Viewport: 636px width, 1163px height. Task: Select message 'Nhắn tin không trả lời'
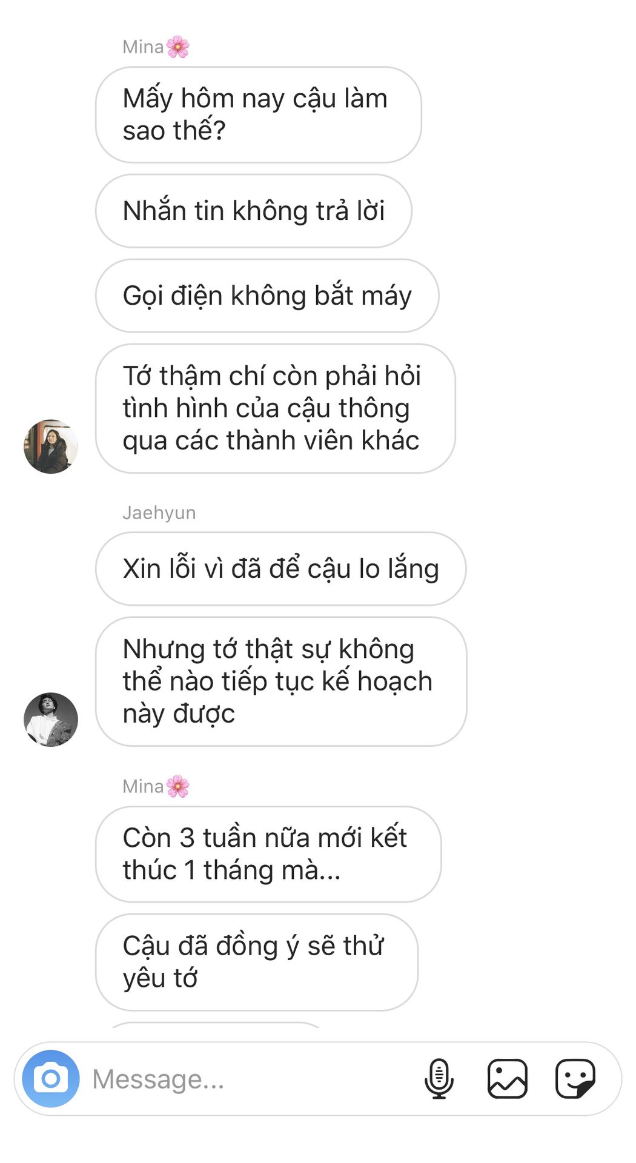254,211
